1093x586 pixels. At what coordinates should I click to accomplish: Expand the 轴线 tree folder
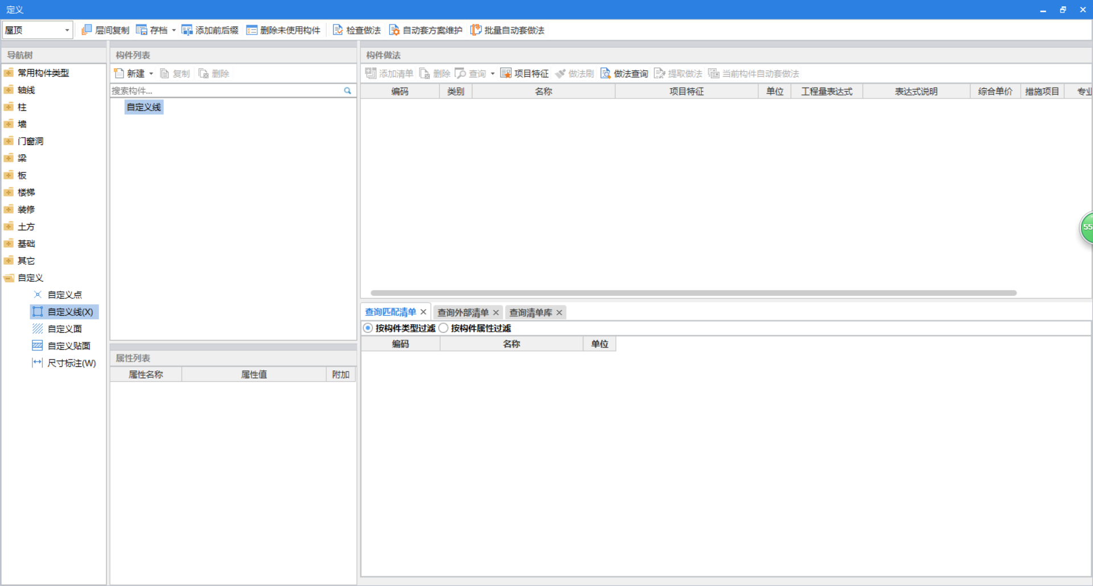tap(9, 90)
